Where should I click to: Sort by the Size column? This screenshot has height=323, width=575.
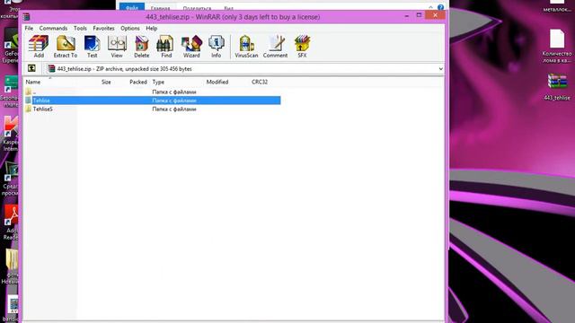point(106,82)
